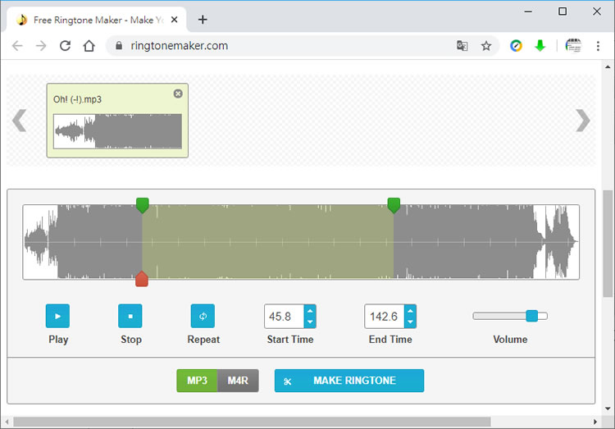Go to next file with right chevron
Image resolution: width=615 pixels, height=429 pixels.
(582, 121)
